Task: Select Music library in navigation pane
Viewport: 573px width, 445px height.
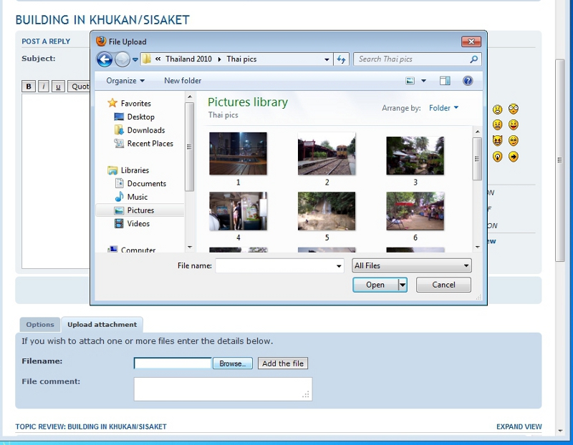Action: click(x=137, y=197)
